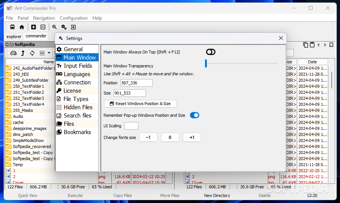
Task: Click the exit arrow toolbar icon
Action: click(x=73, y=27)
